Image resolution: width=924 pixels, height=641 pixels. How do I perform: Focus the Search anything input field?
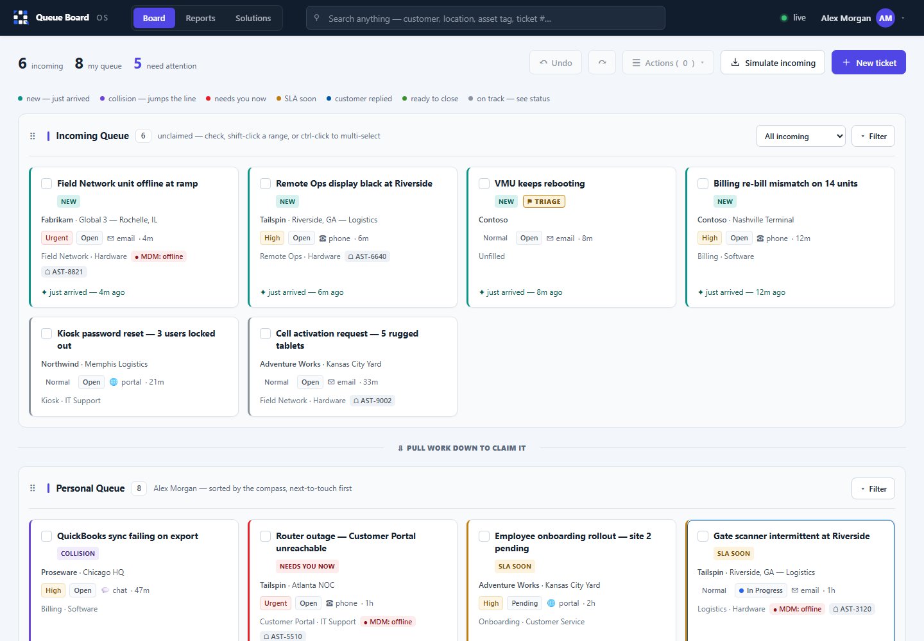pyautogui.click(x=486, y=18)
